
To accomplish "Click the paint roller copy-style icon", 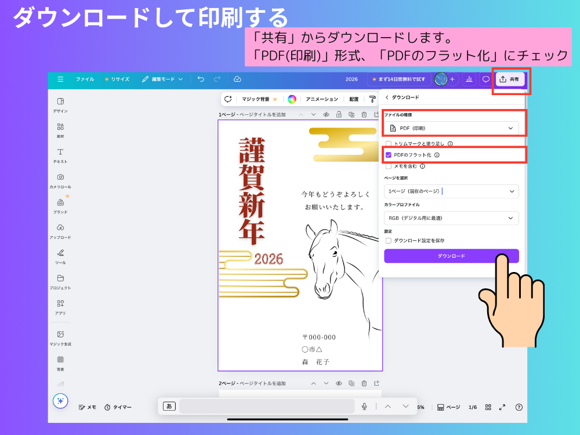I will tap(373, 99).
